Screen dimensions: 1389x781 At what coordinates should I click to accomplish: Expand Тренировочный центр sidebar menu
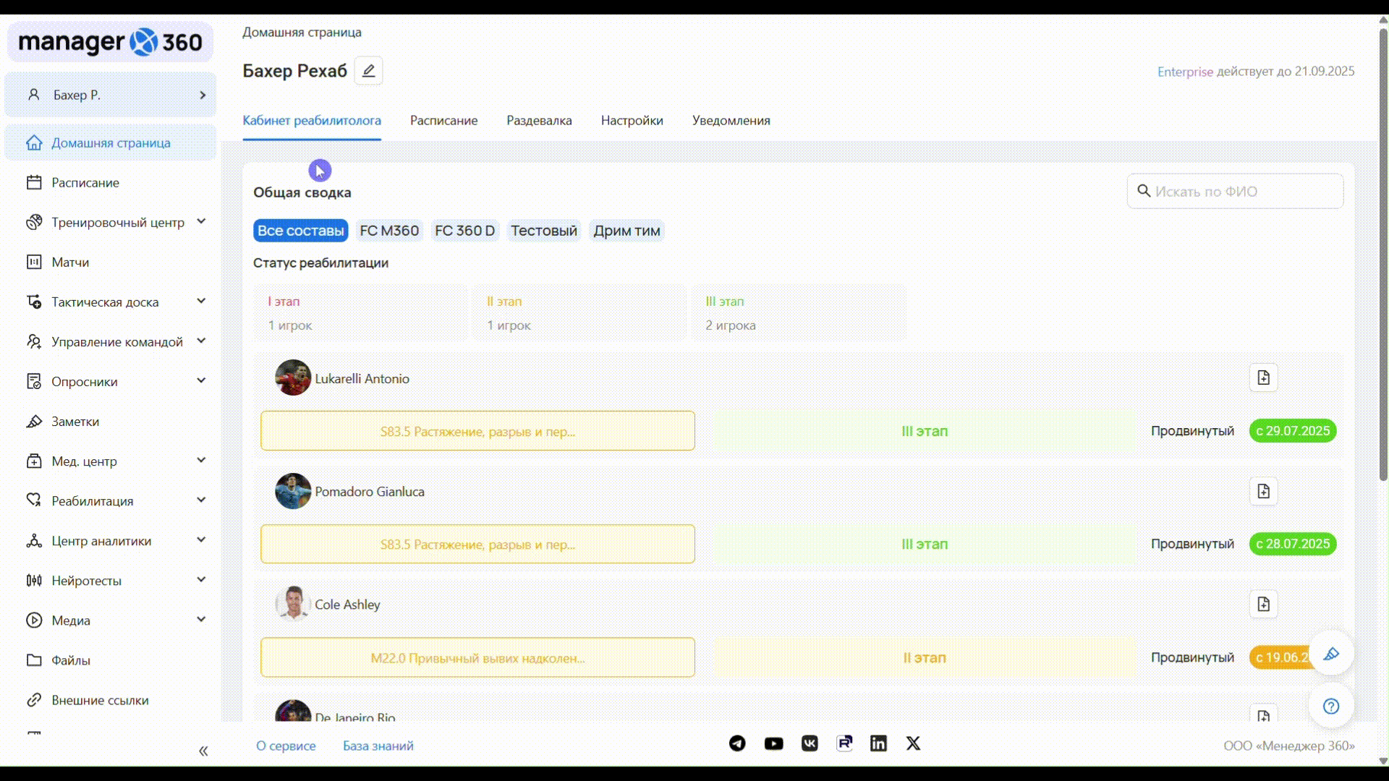201,222
